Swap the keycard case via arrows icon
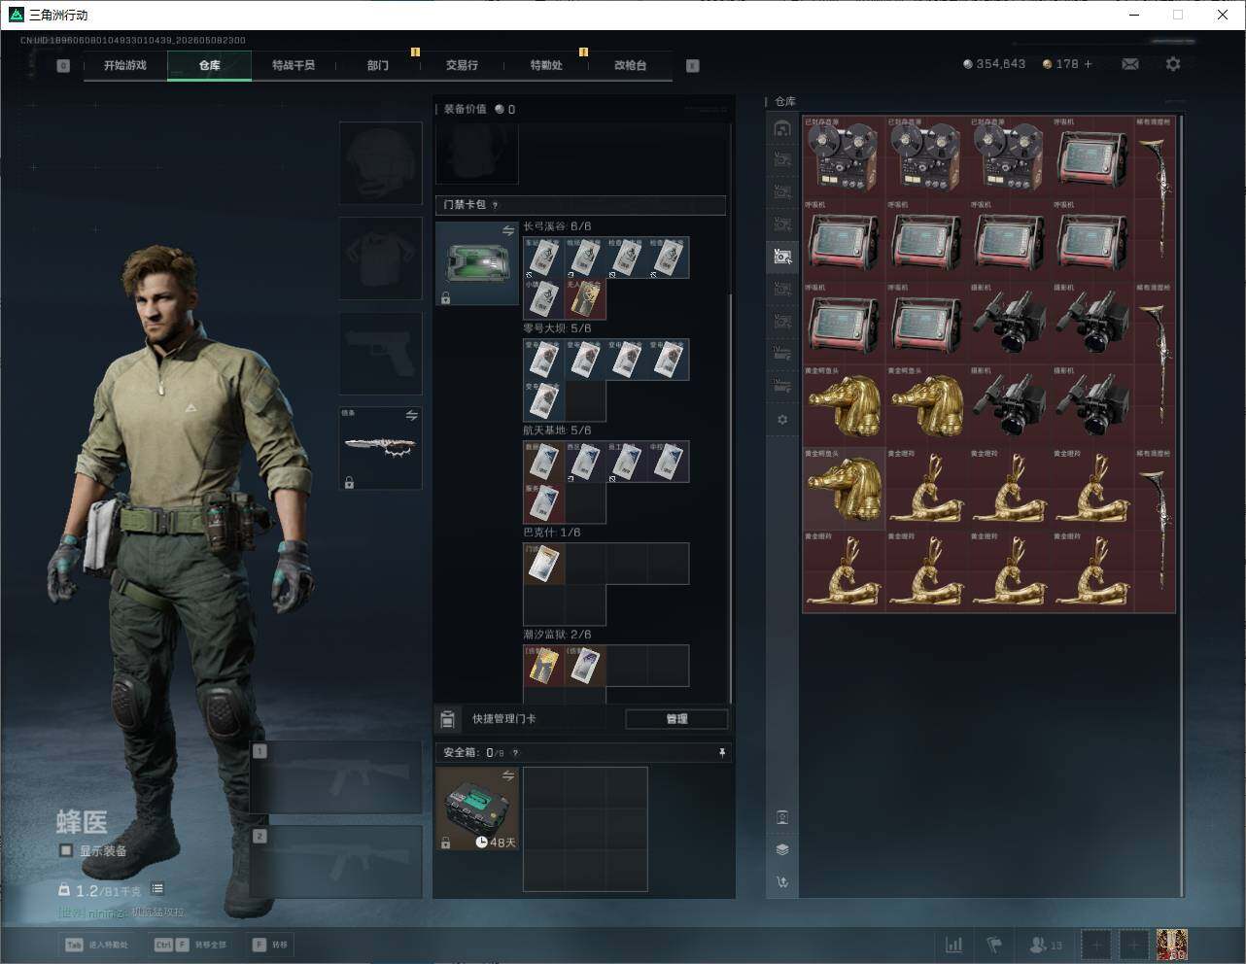1246x964 pixels. [x=507, y=230]
